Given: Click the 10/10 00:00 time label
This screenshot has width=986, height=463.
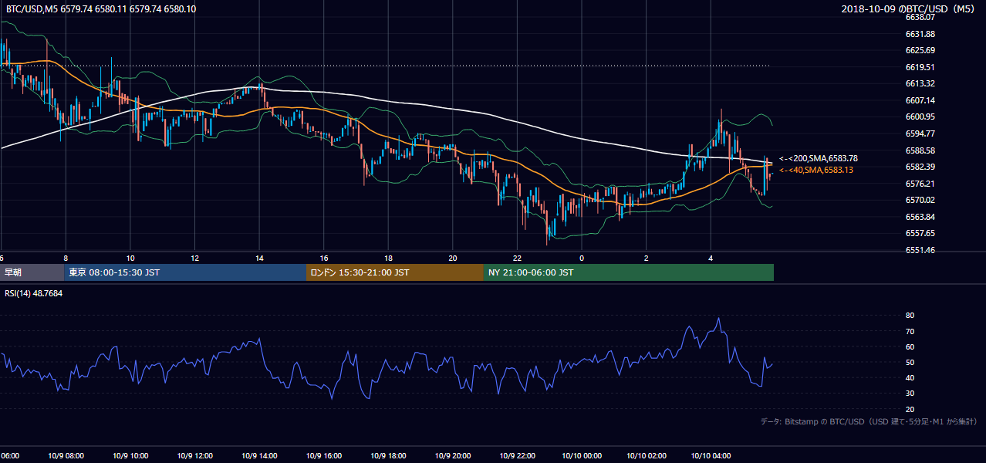Looking at the screenshot, I should point(582,456).
